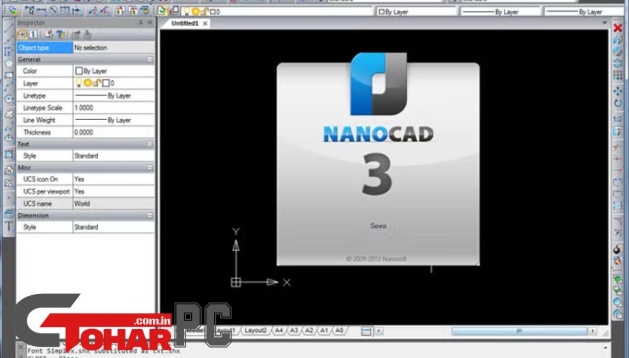Click the Thickness 0.0000 field
This screenshot has height=358, width=629.
(114, 132)
